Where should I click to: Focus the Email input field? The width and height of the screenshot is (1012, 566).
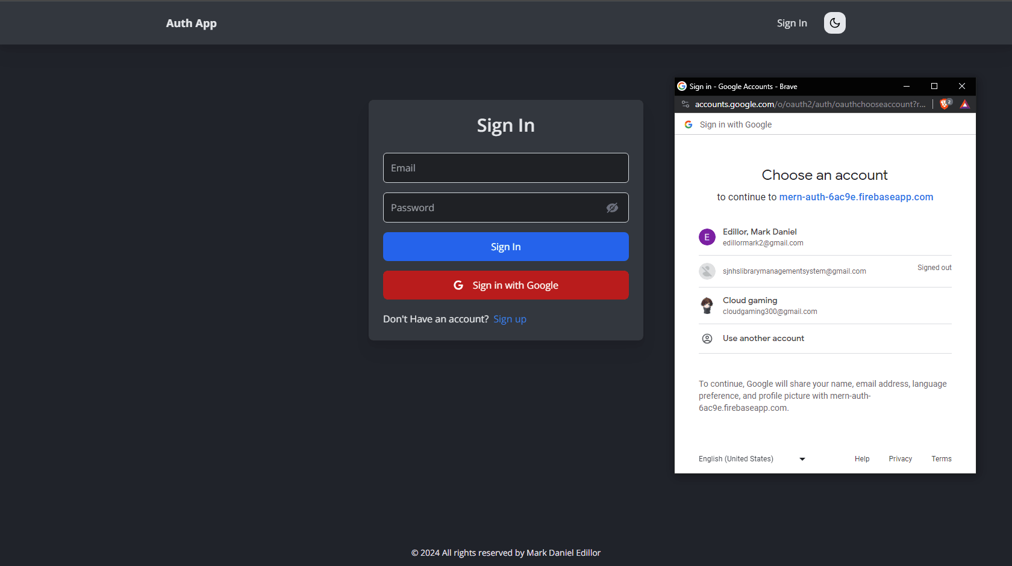point(506,168)
